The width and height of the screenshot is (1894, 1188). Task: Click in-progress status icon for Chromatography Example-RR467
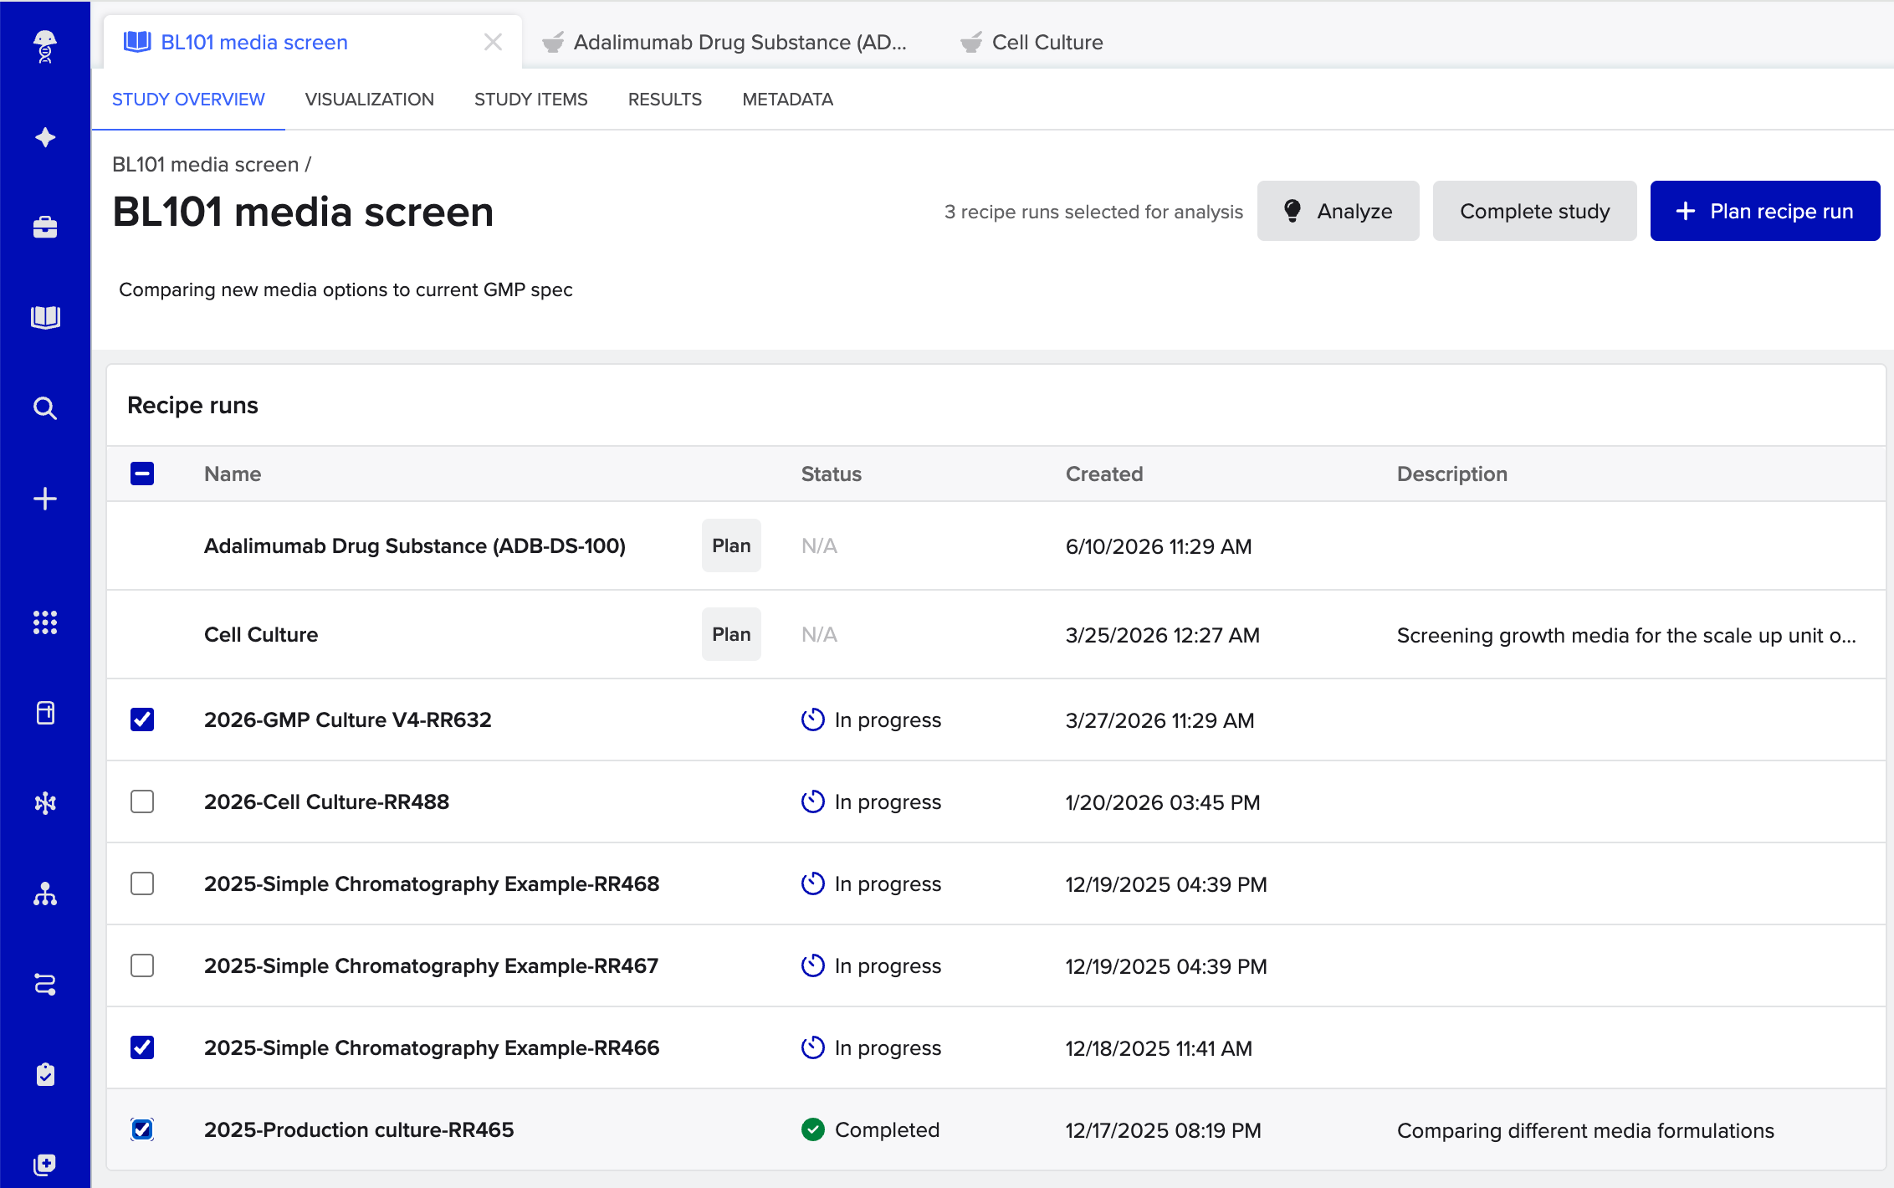813,965
